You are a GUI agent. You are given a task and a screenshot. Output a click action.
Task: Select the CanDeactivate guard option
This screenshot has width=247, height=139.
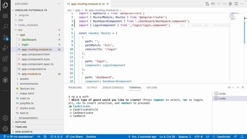tap(83, 113)
